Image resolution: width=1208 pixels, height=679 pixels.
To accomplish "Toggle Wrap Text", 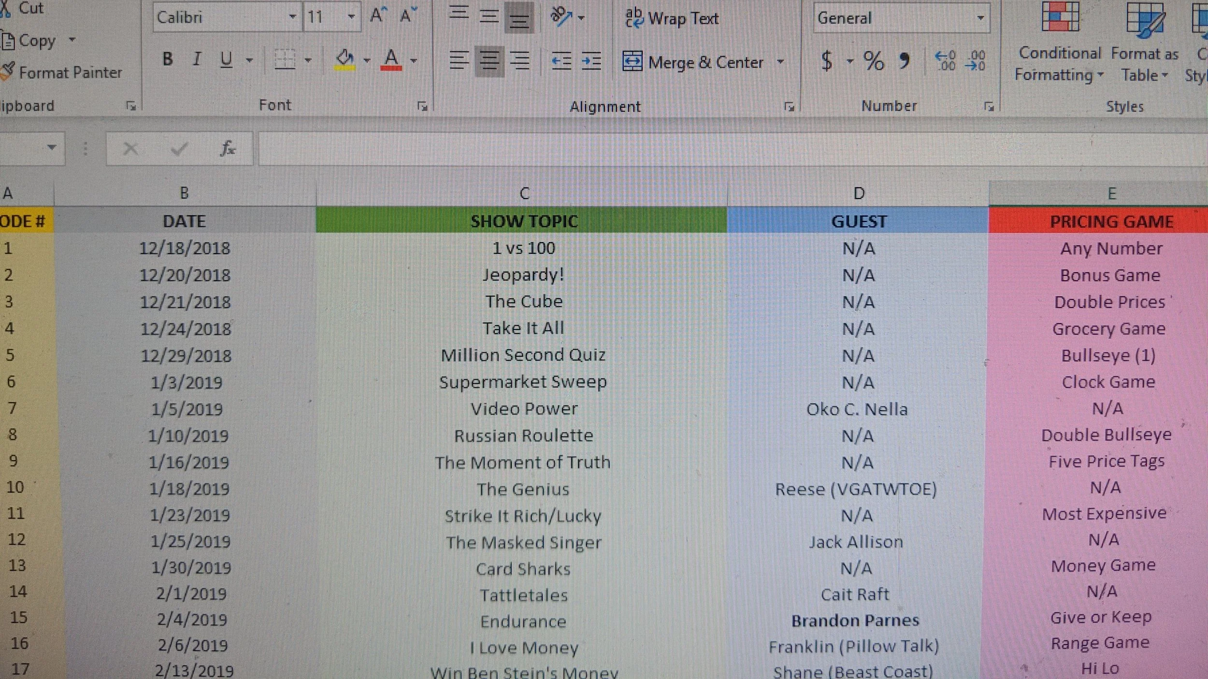I will click(672, 18).
